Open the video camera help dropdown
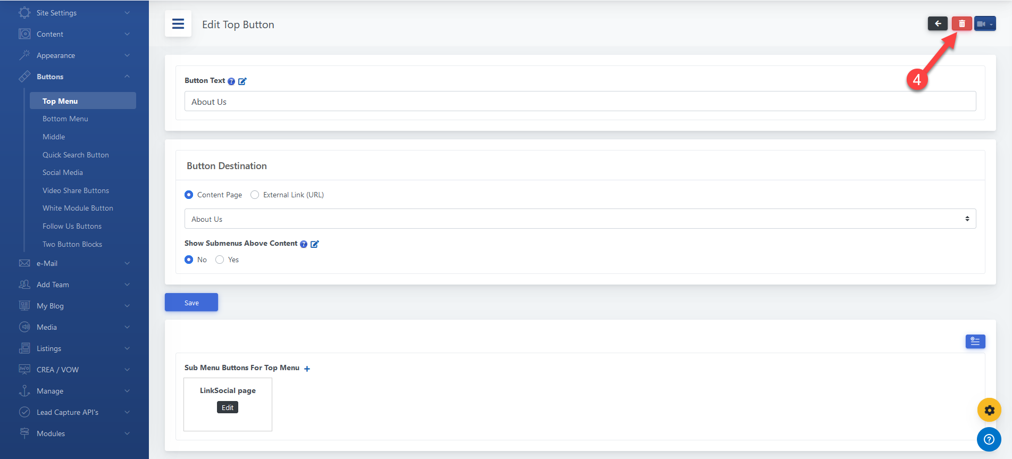Image resolution: width=1012 pixels, height=459 pixels. click(985, 24)
